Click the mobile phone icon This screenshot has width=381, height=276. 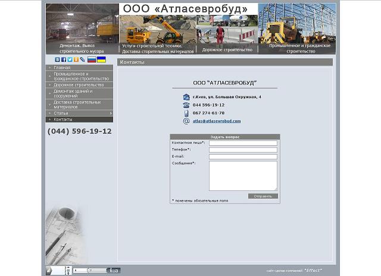pyautogui.click(x=186, y=113)
